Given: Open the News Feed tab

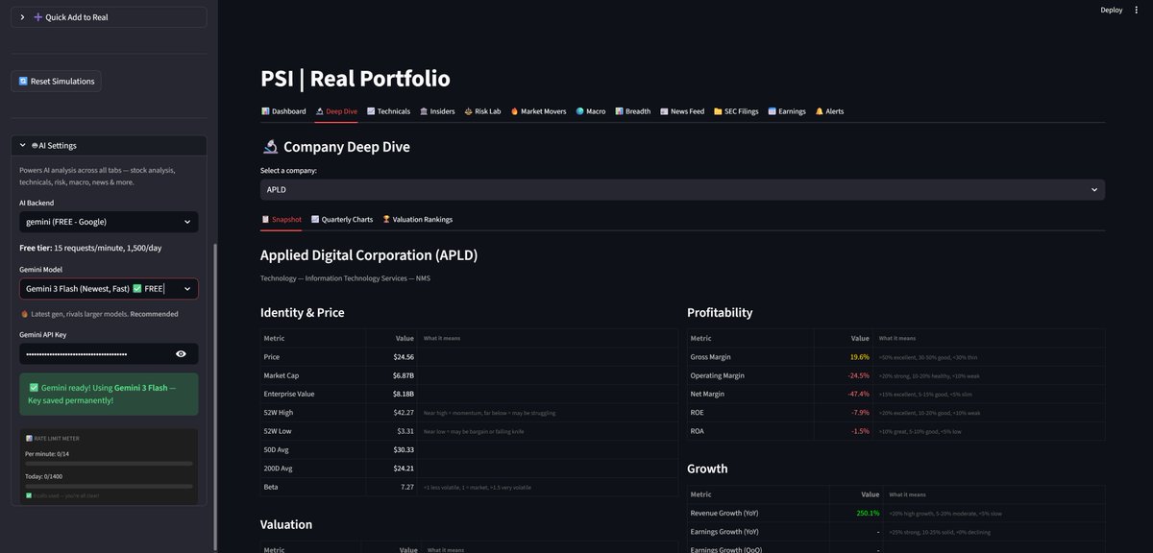Looking at the screenshot, I should tap(682, 111).
